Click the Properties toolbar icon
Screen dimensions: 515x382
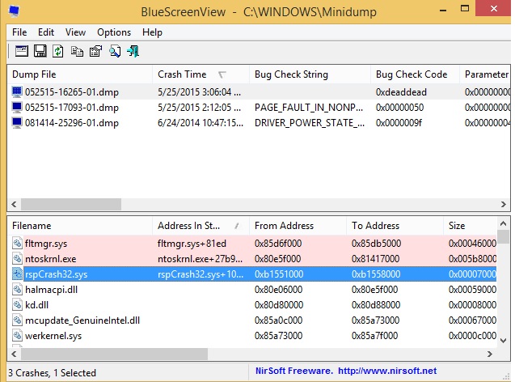[x=95, y=51]
